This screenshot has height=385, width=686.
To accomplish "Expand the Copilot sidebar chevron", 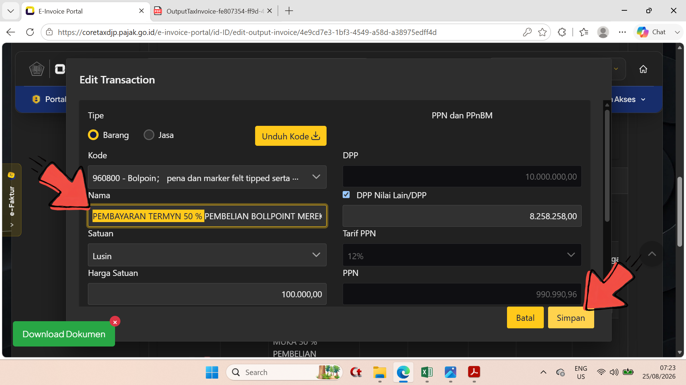I will pos(677,32).
